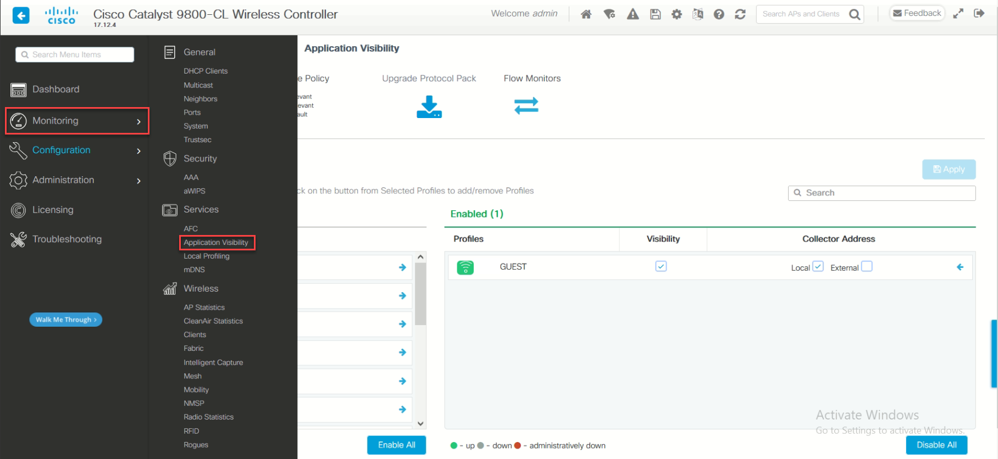Viewport: 998px width, 459px height.
Task: Open the alerts warning triangle icon
Action: coord(633,14)
